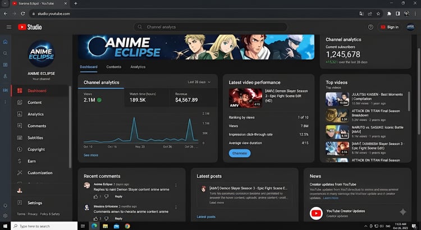Click See more under the analytics chart

click(91, 155)
